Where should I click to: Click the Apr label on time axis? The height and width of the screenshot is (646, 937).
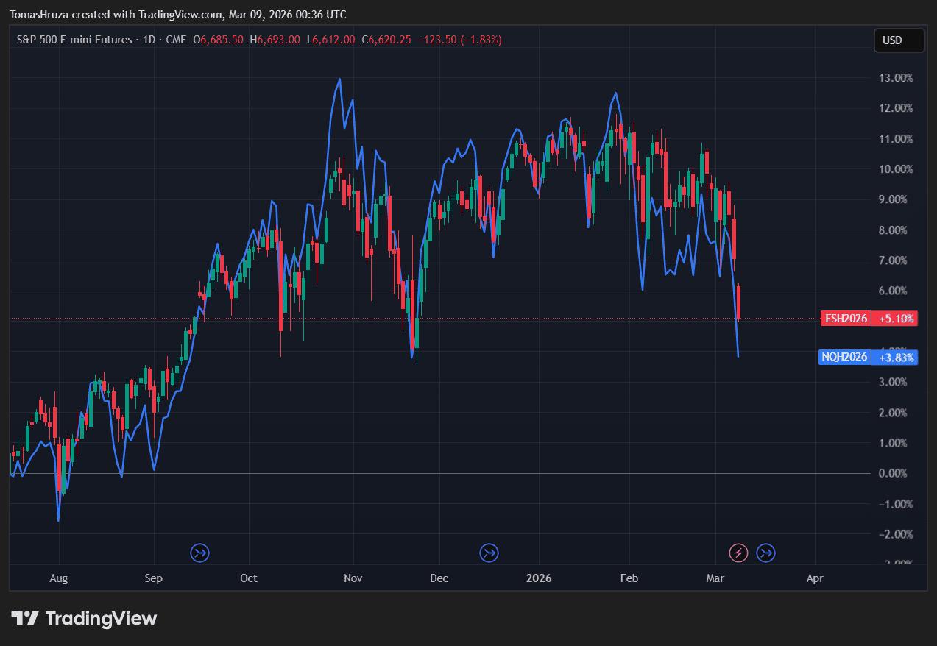click(x=815, y=578)
